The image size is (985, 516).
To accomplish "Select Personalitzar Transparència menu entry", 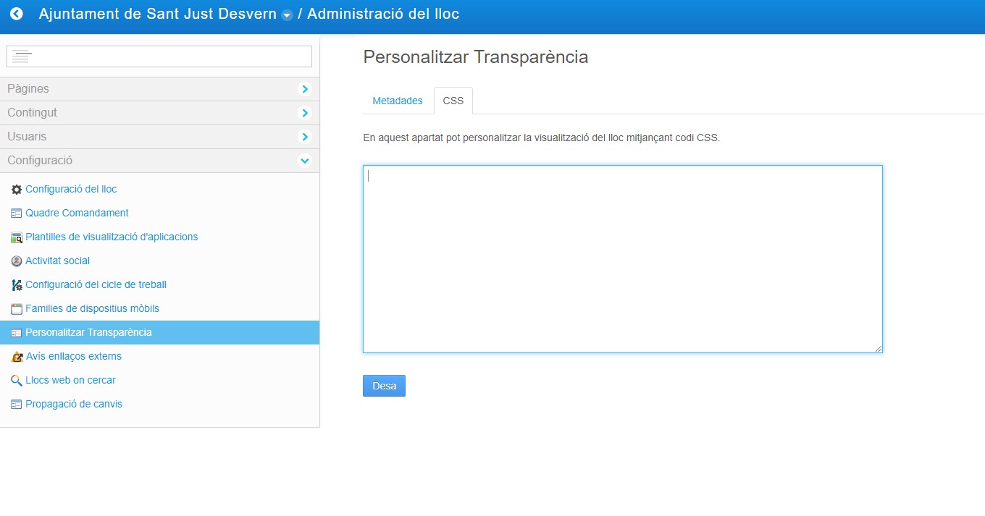I will coord(159,332).
